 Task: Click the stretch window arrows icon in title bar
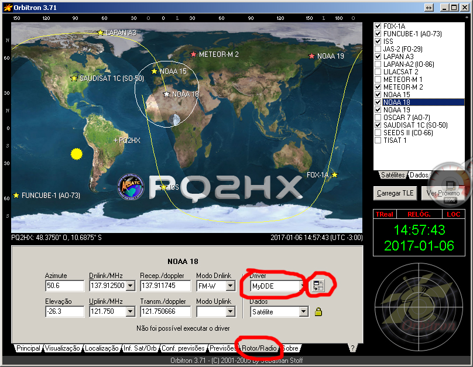(x=429, y=7)
